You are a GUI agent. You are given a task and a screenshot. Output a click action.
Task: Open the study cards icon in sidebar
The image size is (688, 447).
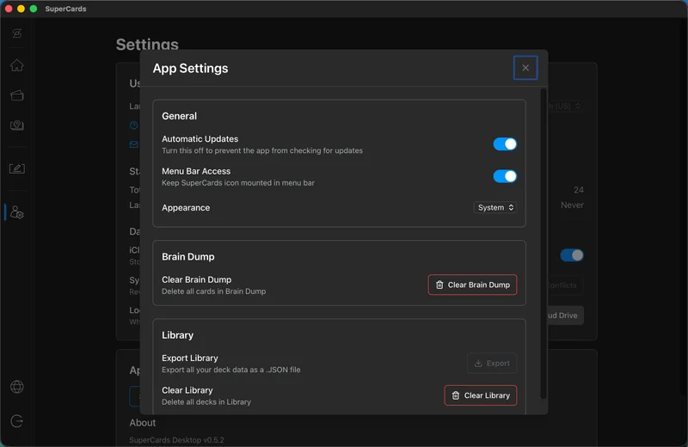tap(17, 126)
